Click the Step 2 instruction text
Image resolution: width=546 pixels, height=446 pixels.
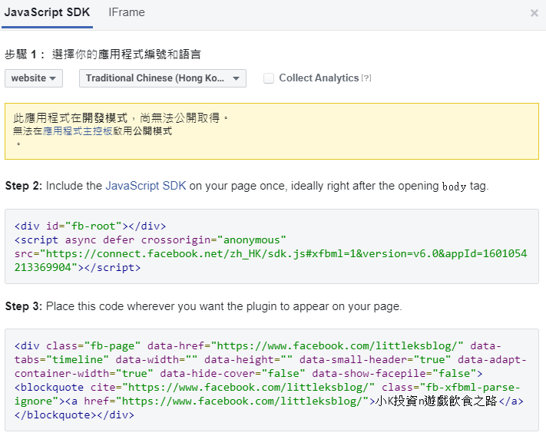247,186
